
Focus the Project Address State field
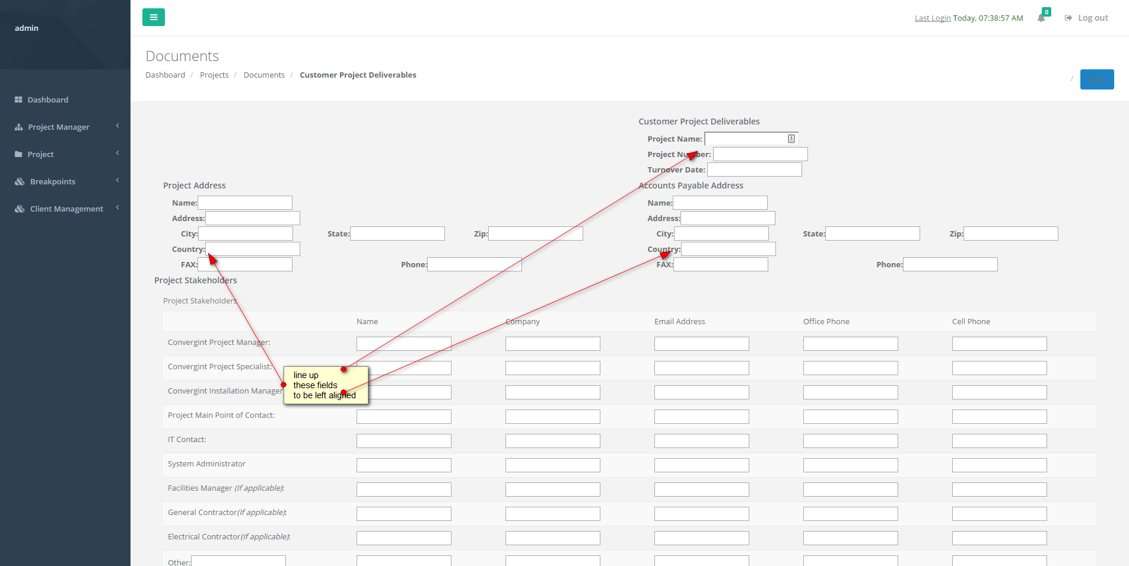397,234
